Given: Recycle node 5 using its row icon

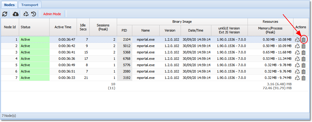Looking at the screenshot, I should coord(297,65).
